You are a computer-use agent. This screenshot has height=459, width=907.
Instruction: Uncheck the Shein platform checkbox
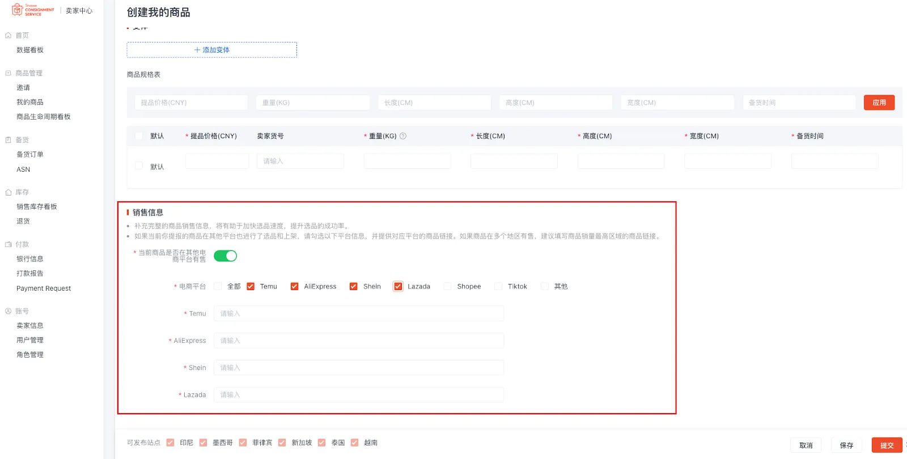coord(353,286)
